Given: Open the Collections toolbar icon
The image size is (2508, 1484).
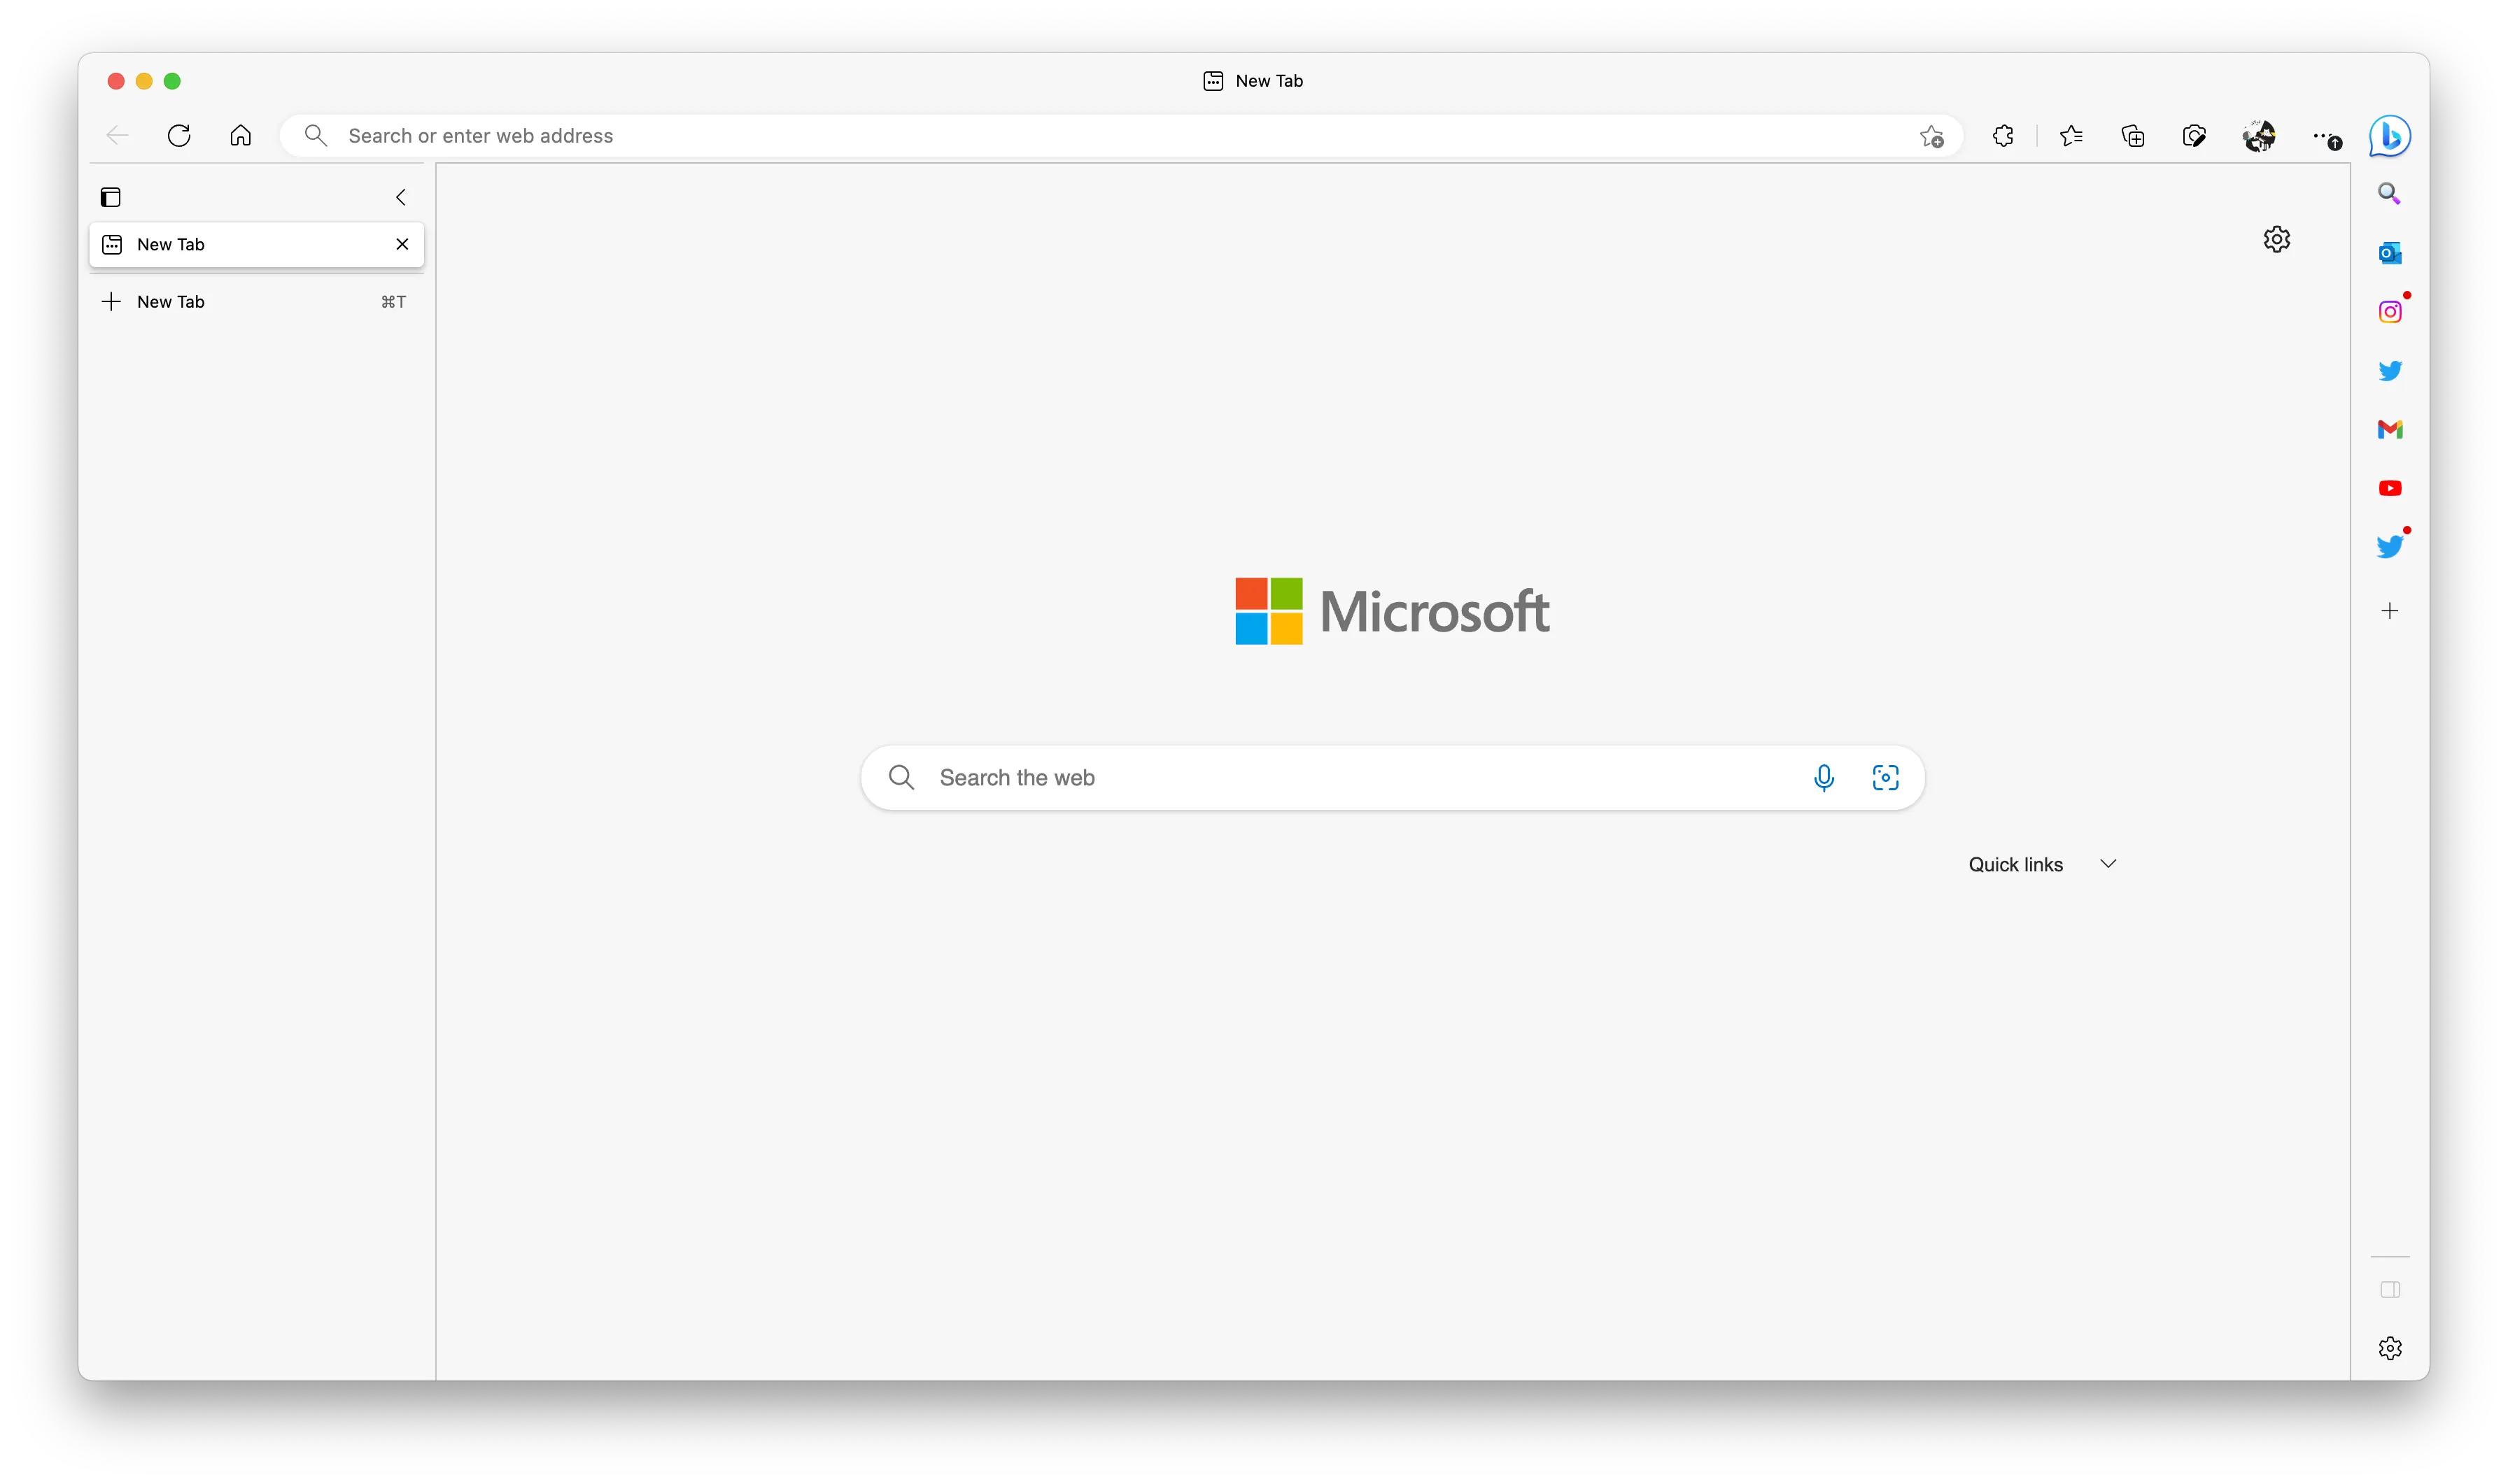Looking at the screenshot, I should click(2132, 136).
